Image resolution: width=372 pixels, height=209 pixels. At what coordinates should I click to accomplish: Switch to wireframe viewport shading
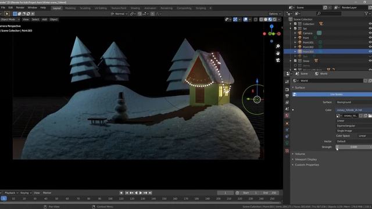click(x=261, y=19)
